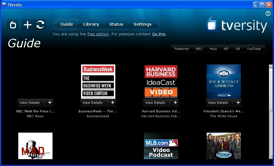This screenshot has height=166, width=274.
Task: Select the HD category
Action: coord(226,49)
